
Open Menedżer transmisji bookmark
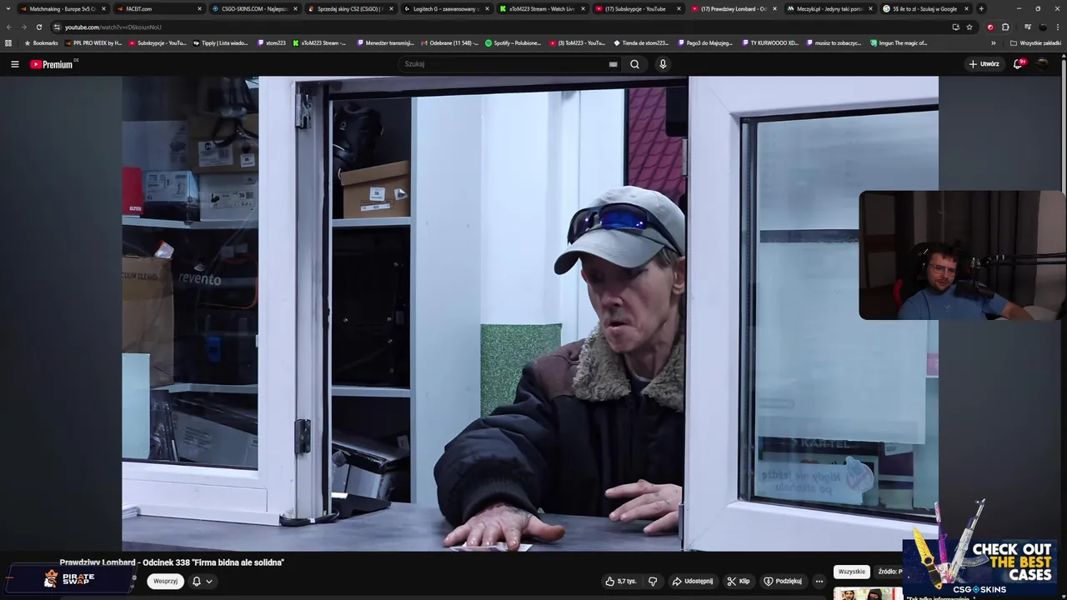[x=384, y=42]
